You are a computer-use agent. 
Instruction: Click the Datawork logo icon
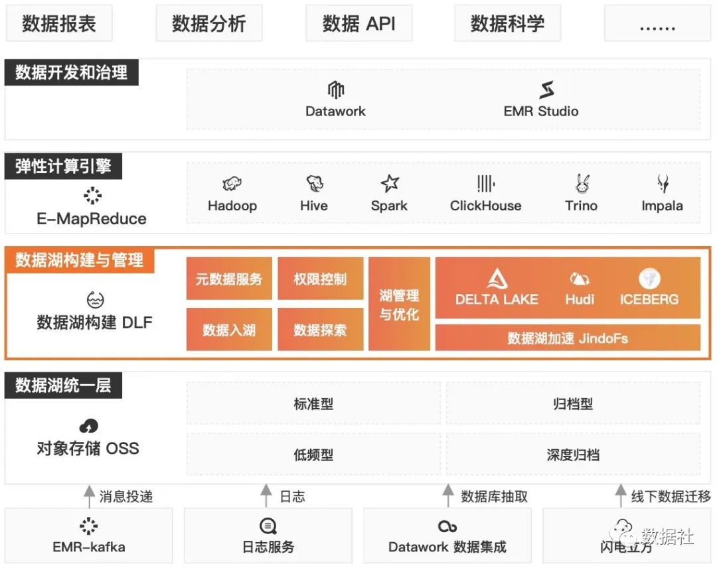coord(336,90)
